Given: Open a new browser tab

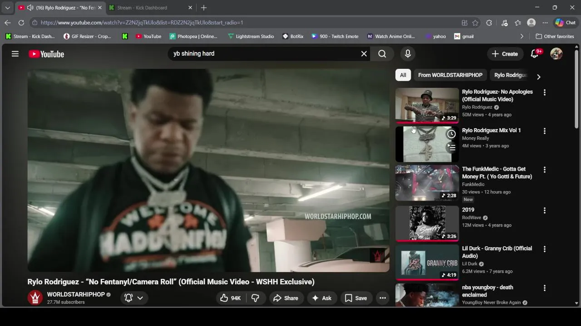Looking at the screenshot, I should (204, 8).
